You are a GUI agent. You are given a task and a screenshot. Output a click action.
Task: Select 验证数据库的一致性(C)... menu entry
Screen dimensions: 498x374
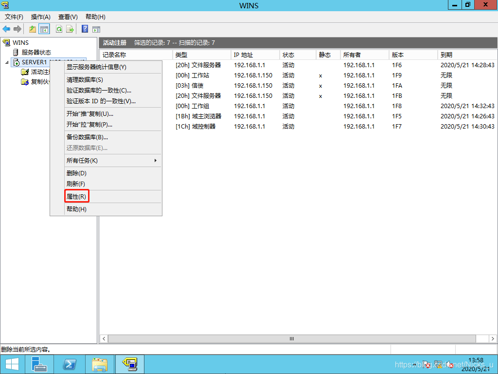pyautogui.click(x=113, y=90)
